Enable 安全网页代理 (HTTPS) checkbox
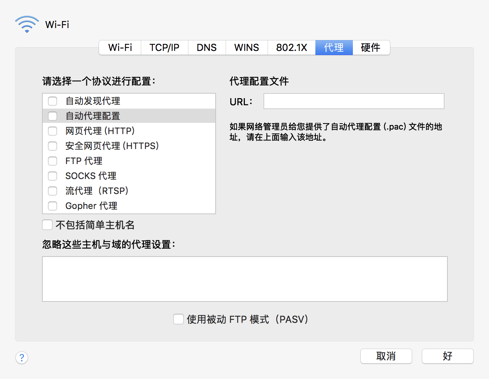The width and height of the screenshot is (489, 379). (53, 146)
